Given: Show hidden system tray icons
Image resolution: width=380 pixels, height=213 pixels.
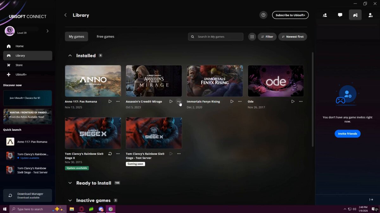Looking at the screenshot, I should (x=345, y=209).
